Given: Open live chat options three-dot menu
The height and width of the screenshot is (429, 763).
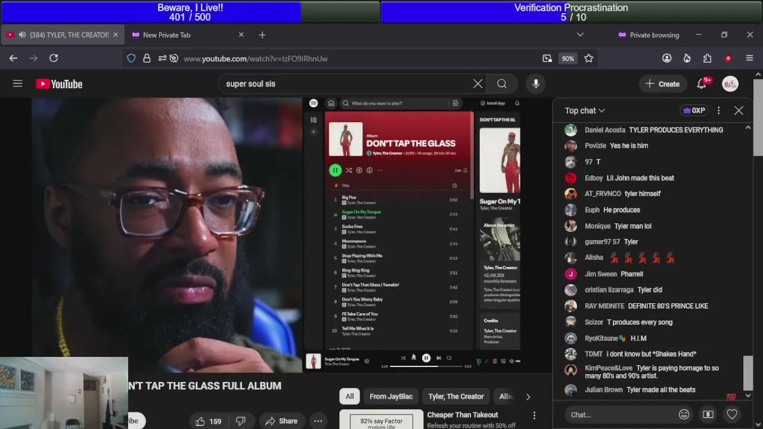Looking at the screenshot, I should [x=718, y=110].
